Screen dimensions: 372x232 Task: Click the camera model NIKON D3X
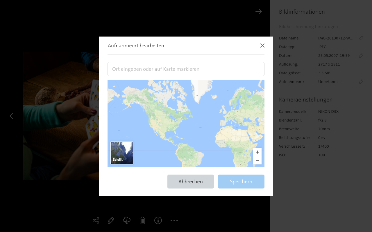(328, 111)
